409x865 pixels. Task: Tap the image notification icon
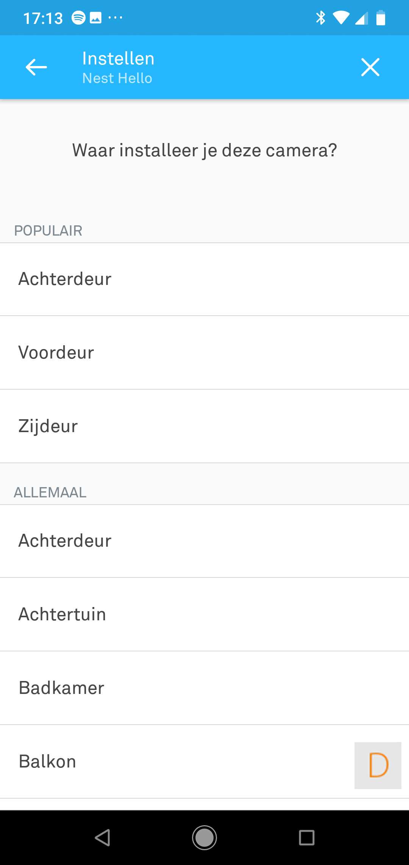point(95,17)
